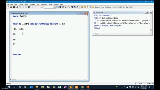Viewport: 160px width, 90px height.
Task: Click CLEAR in the Command window
Action: pos(97,28)
